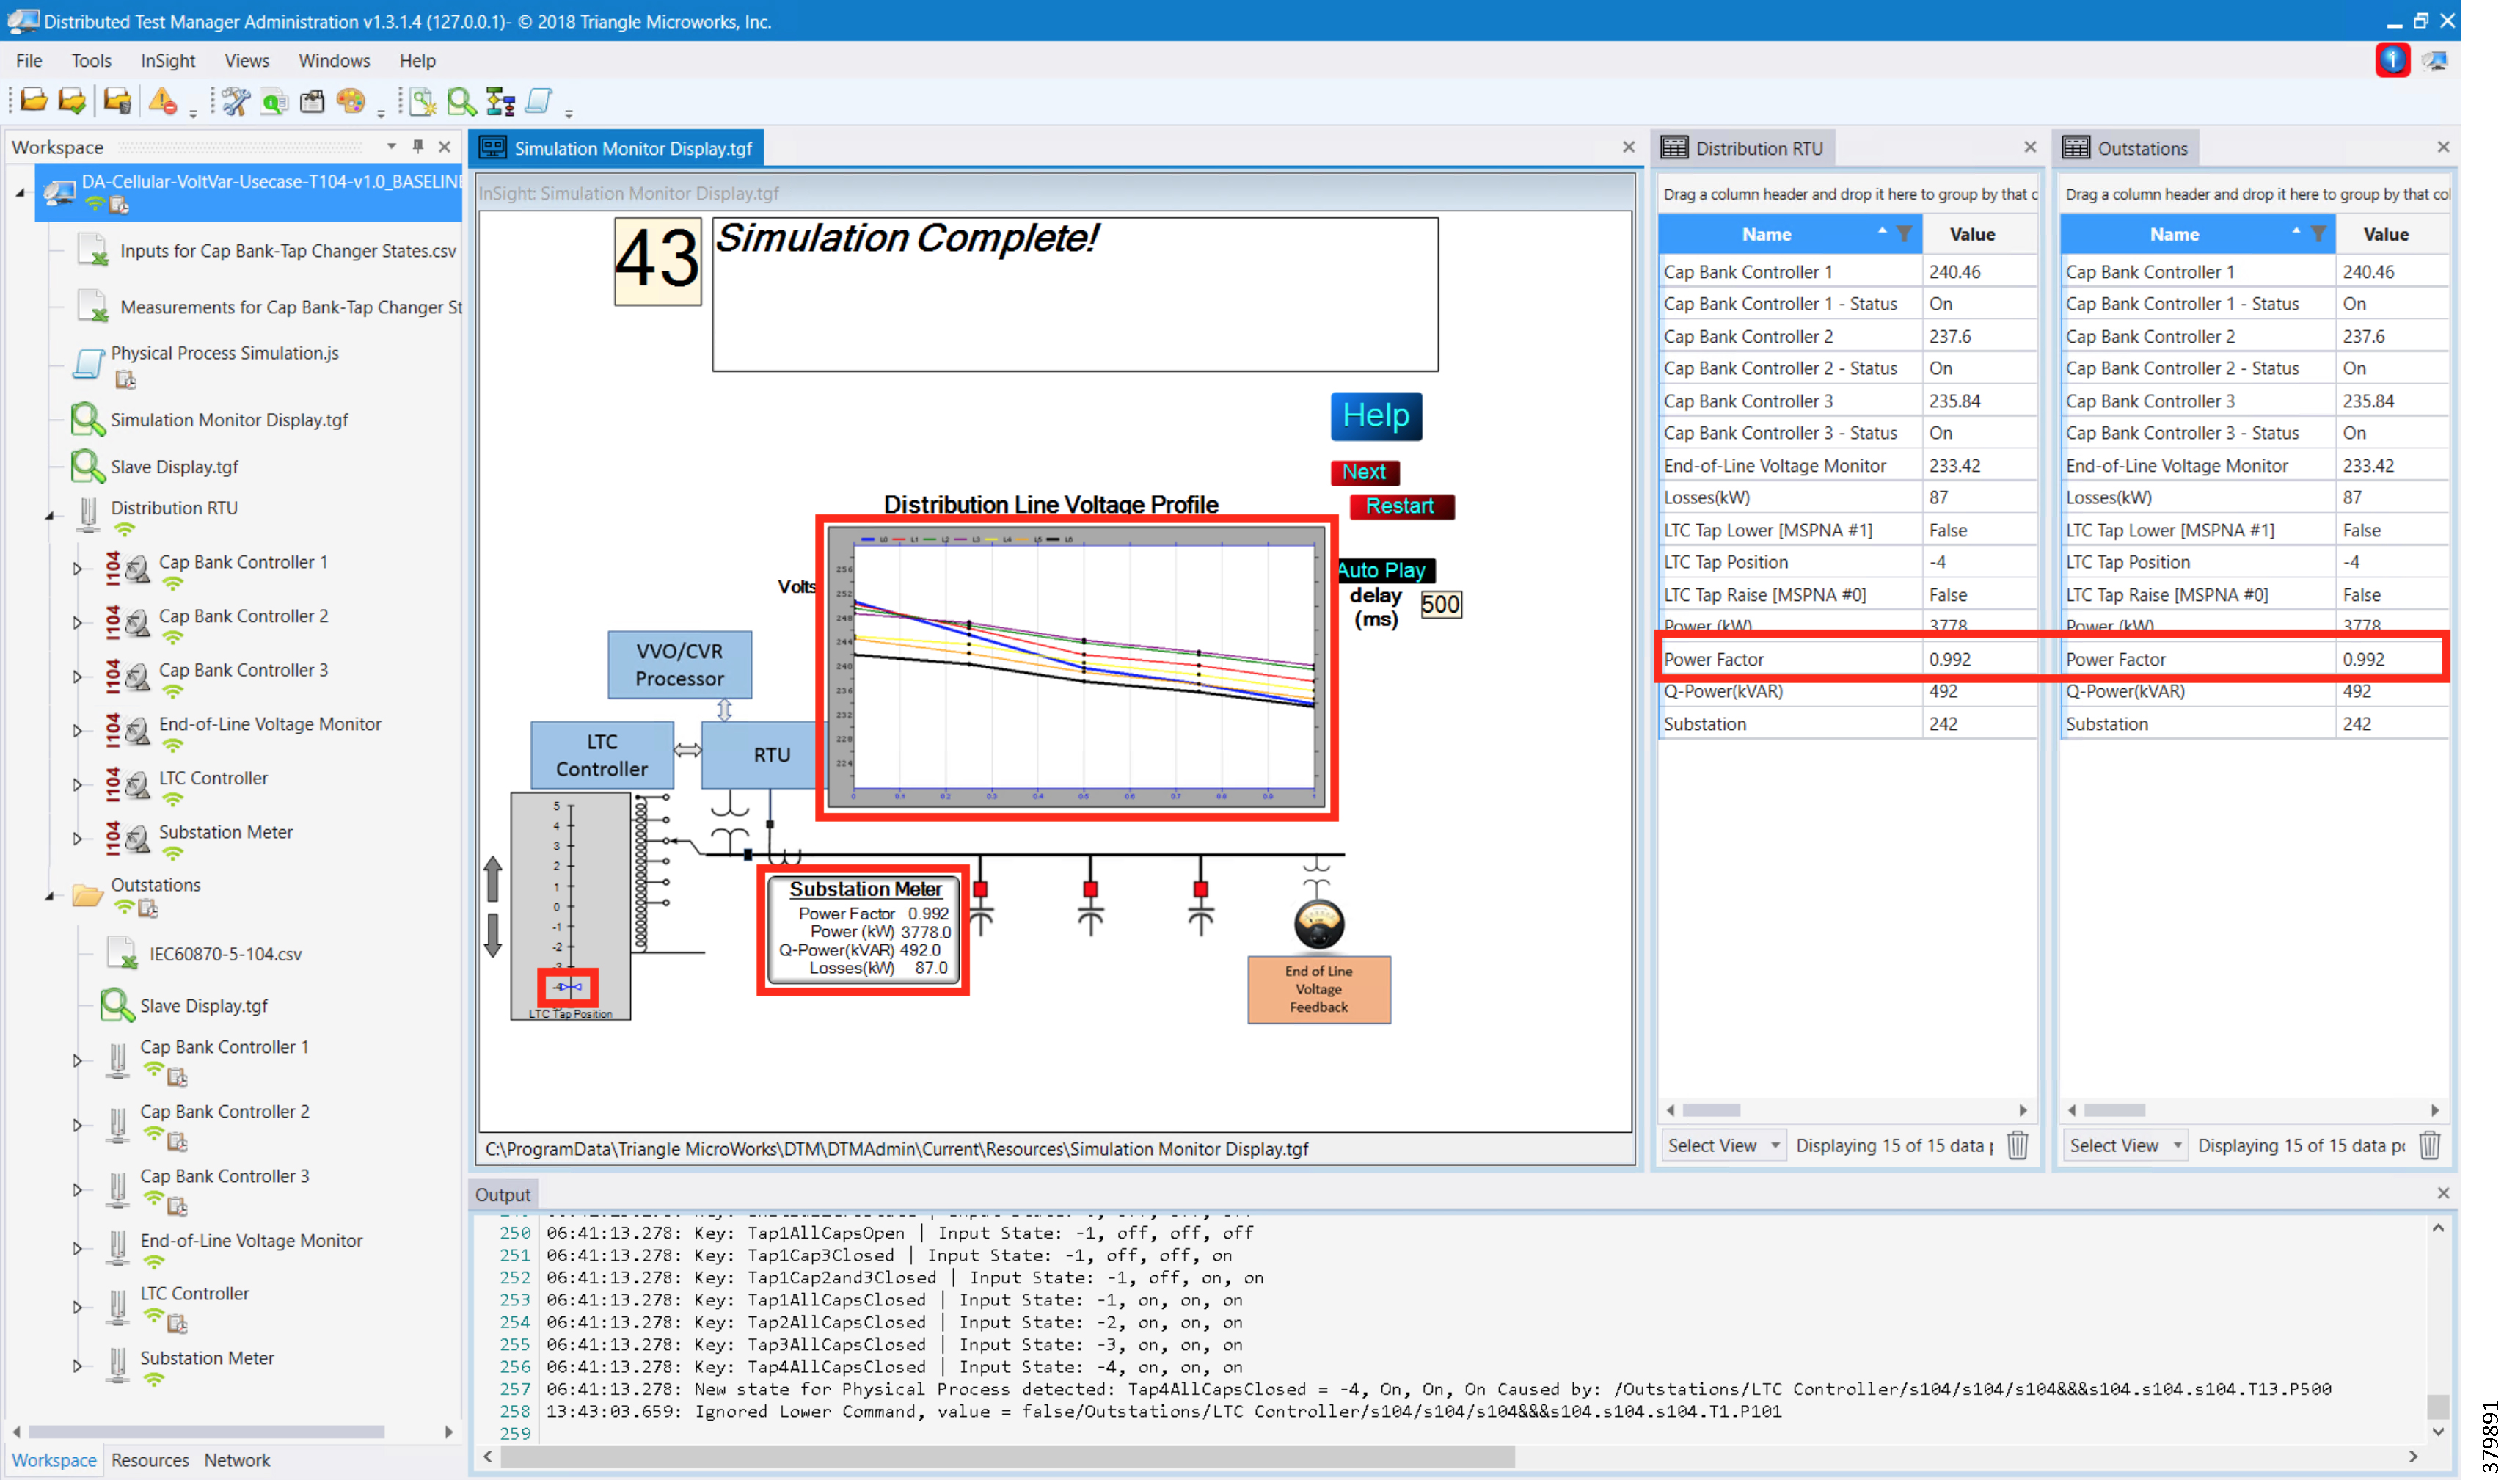Screen dimensions: 2504x1480
Task: Click LTC tap raise up arrow
Action: click(x=492, y=880)
